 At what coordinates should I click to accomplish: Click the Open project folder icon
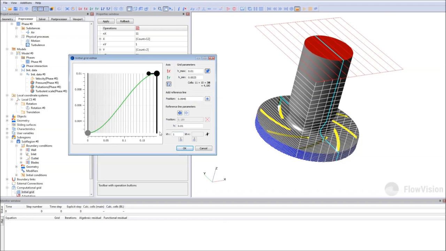click(x=10, y=9)
